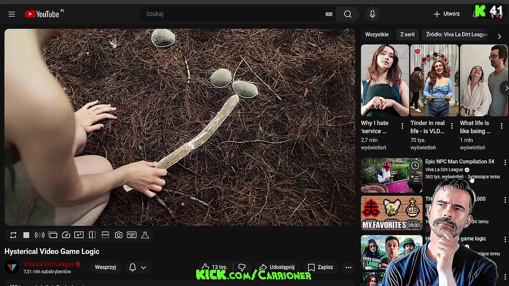Open the Video Game Logic 3 thumbnail
This screenshot has width=509, height=286.
tap(392, 253)
